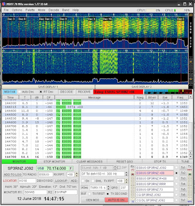Click the CLEAR MESSAGES button
Image resolution: width=195 pixels, height=206 pixels.
click(x=90, y=162)
